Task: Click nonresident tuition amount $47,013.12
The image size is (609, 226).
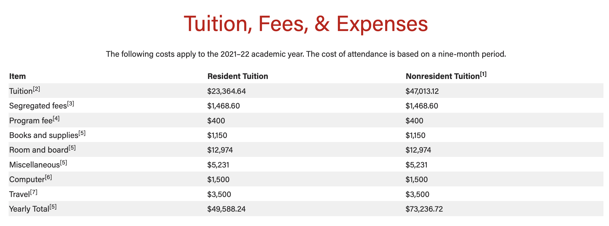Action: point(422,91)
